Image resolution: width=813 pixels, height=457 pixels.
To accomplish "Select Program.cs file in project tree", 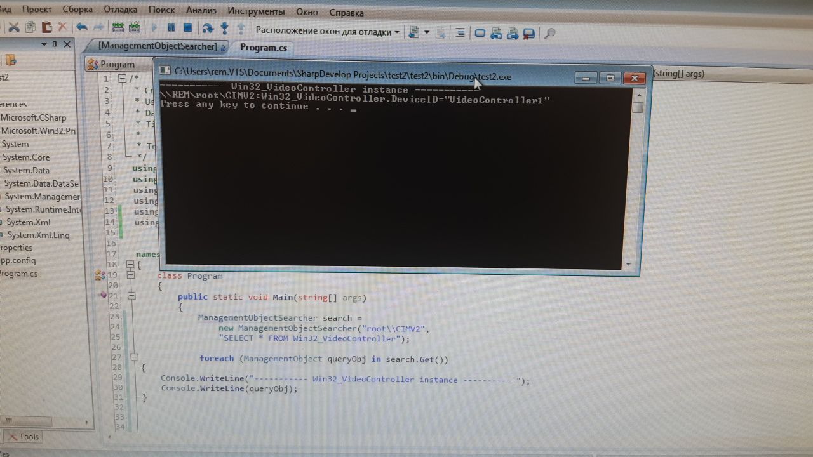I will click(x=19, y=274).
